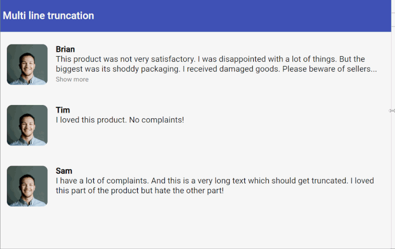Viewport: 395px width, 249px height.
Task: Click "I loved this product" in Tim's review
Action: 91,120
